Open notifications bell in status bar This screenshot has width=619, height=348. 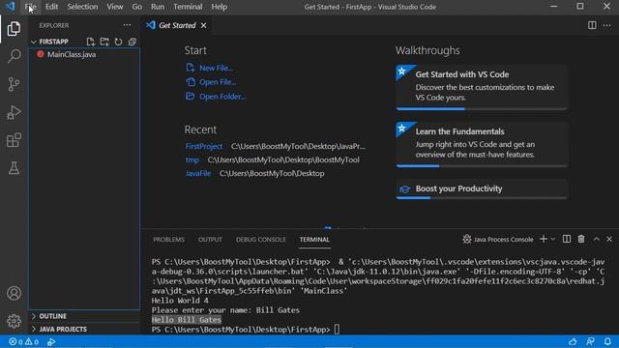pos(607,341)
